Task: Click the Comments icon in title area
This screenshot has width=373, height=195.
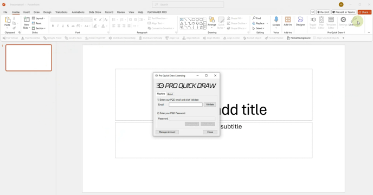Action: click(313, 12)
